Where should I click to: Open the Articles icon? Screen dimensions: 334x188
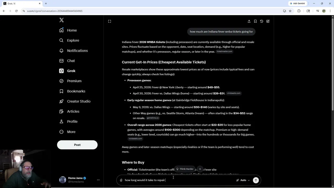coord(61,111)
